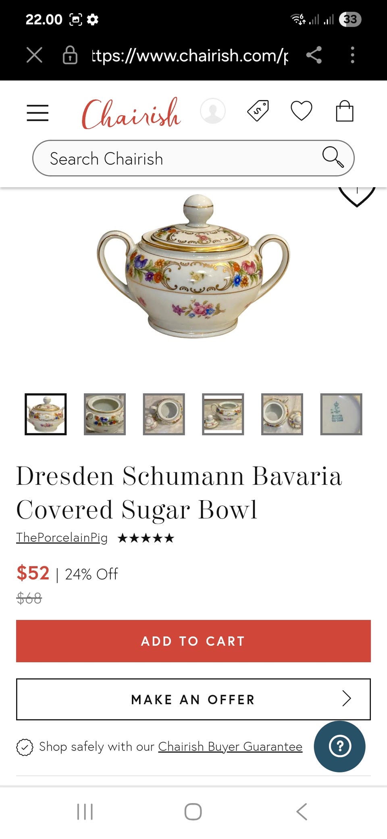Tap the browser share icon

coord(314,55)
